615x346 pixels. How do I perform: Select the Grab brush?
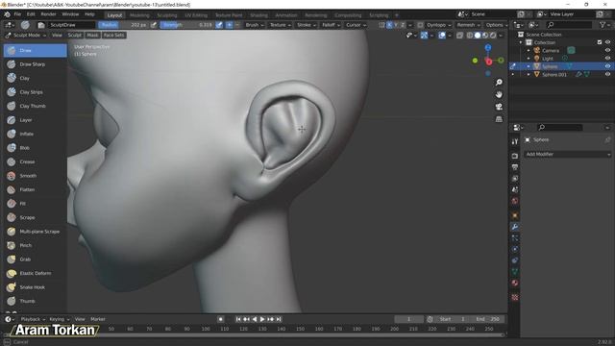pyautogui.click(x=35, y=259)
